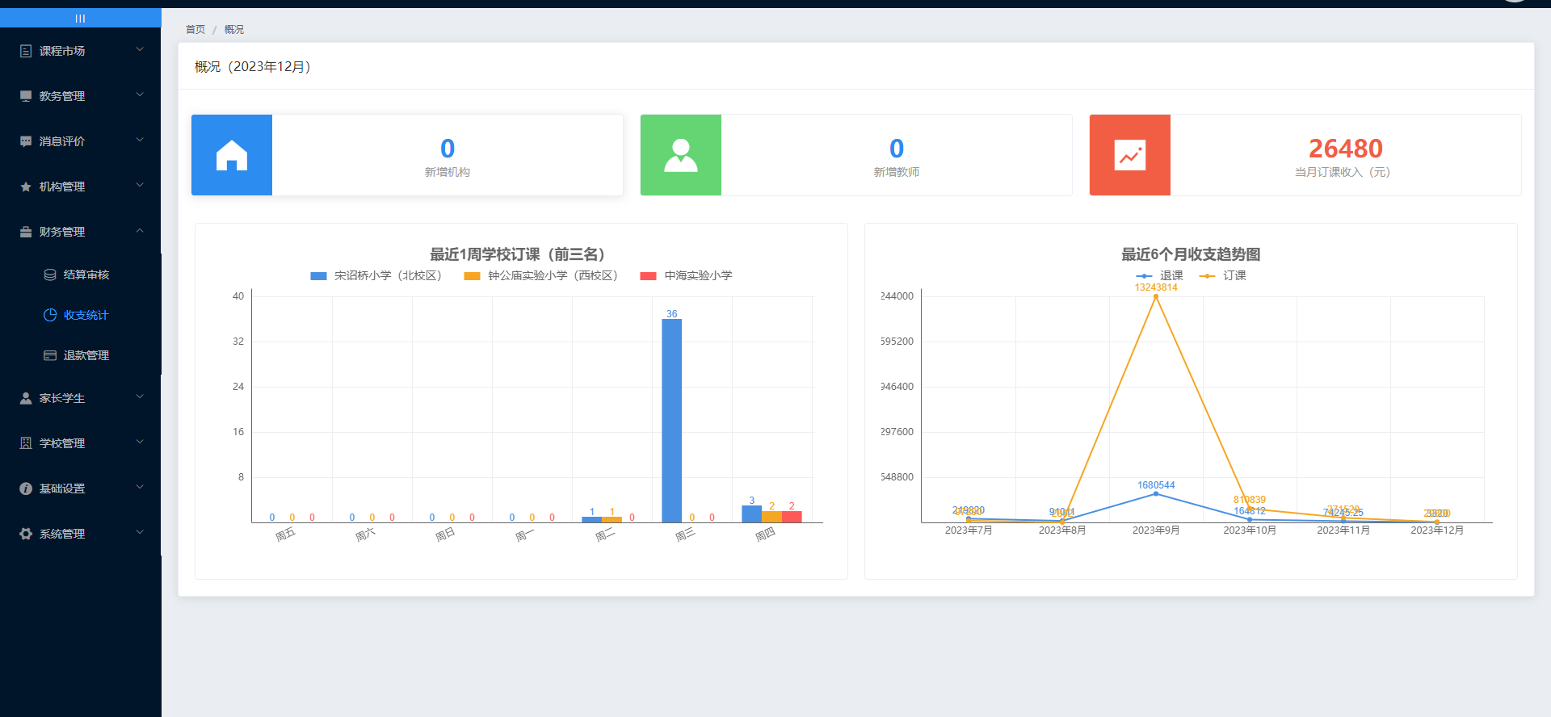
Task: Click the 结算审核 database icon
Action: pos(50,275)
